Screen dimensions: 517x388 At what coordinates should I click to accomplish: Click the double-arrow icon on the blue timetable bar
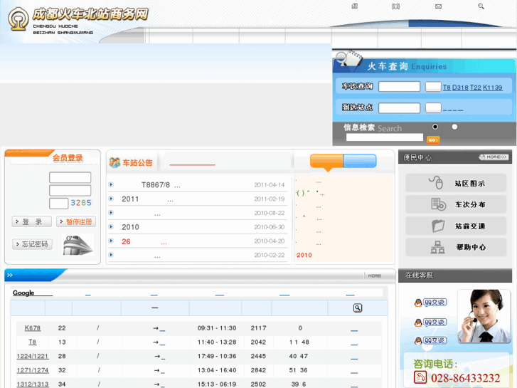click(10, 275)
